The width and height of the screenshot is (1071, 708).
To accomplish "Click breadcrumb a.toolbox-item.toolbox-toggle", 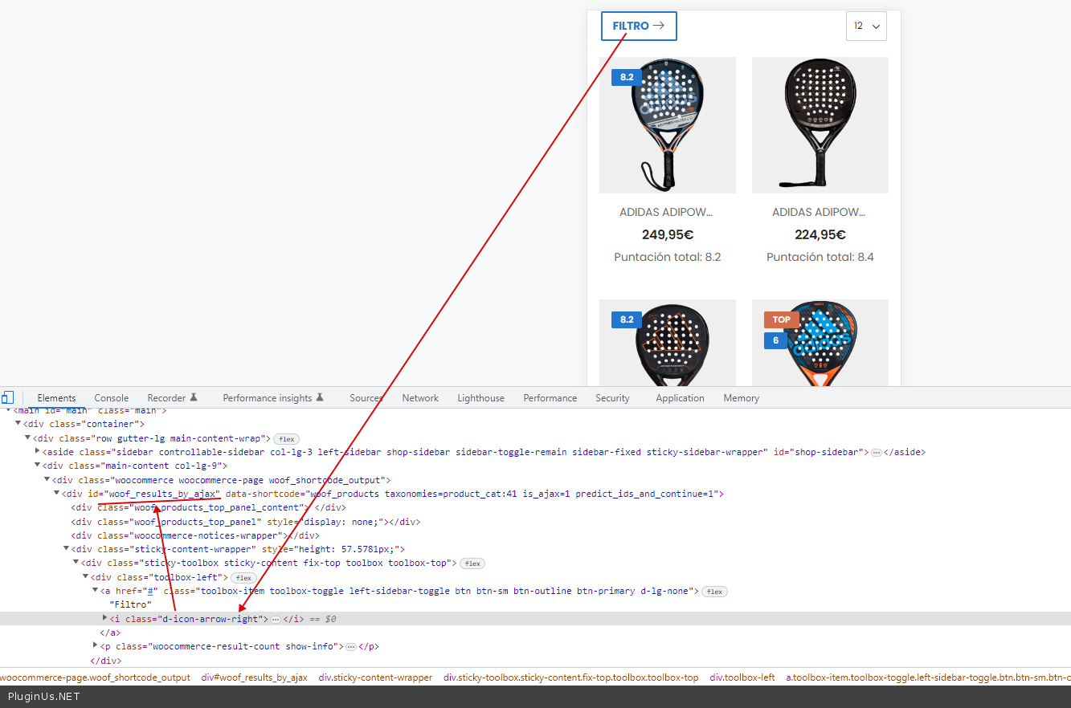I will (x=929, y=677).
